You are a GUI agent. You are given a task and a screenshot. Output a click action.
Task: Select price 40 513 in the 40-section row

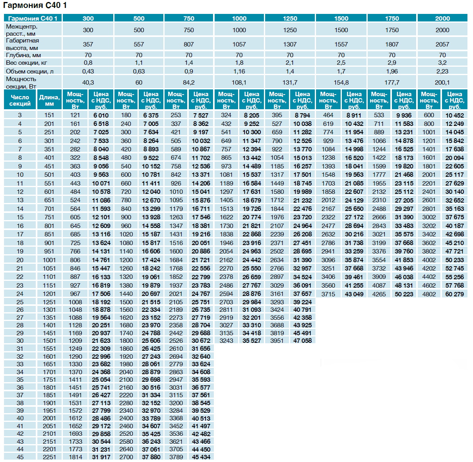[x=201, y=419]
